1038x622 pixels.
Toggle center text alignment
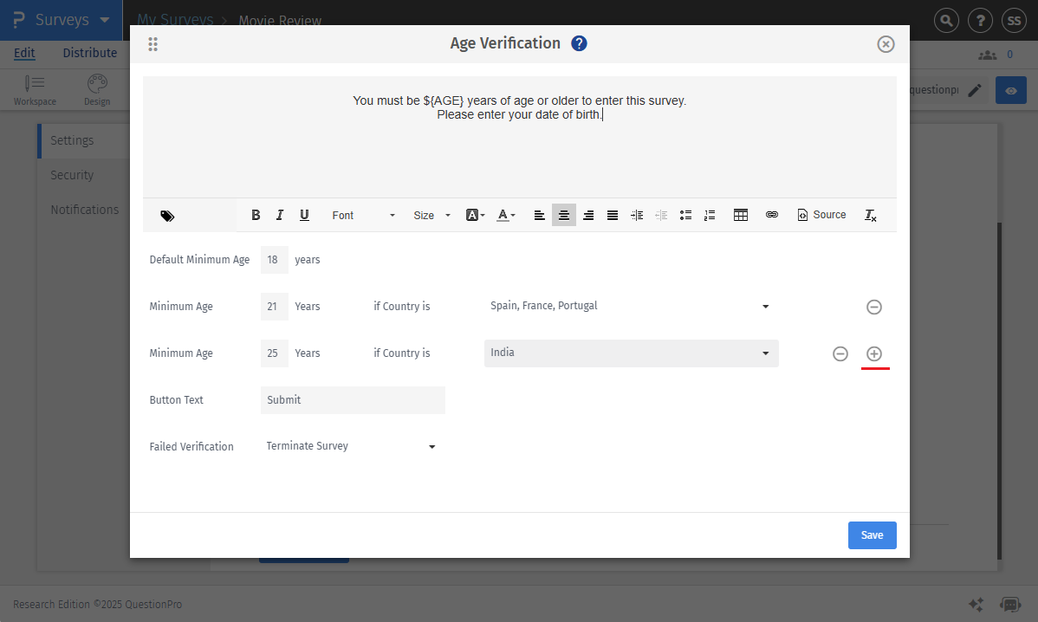point(563,214)
